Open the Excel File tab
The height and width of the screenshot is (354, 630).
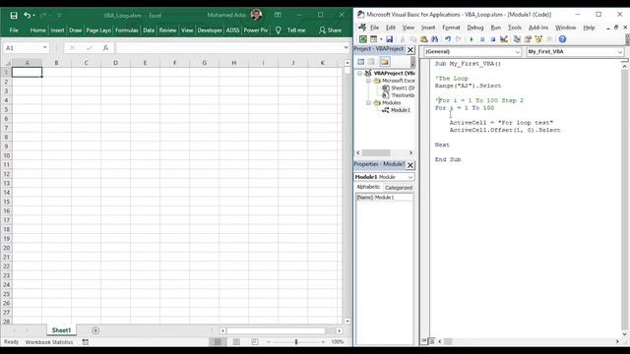click(x=14, y=30)
